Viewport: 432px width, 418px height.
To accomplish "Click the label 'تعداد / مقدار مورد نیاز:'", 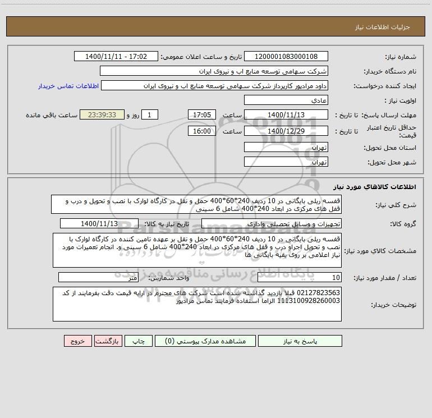I will pyautogui.click(x=385, y=278).
